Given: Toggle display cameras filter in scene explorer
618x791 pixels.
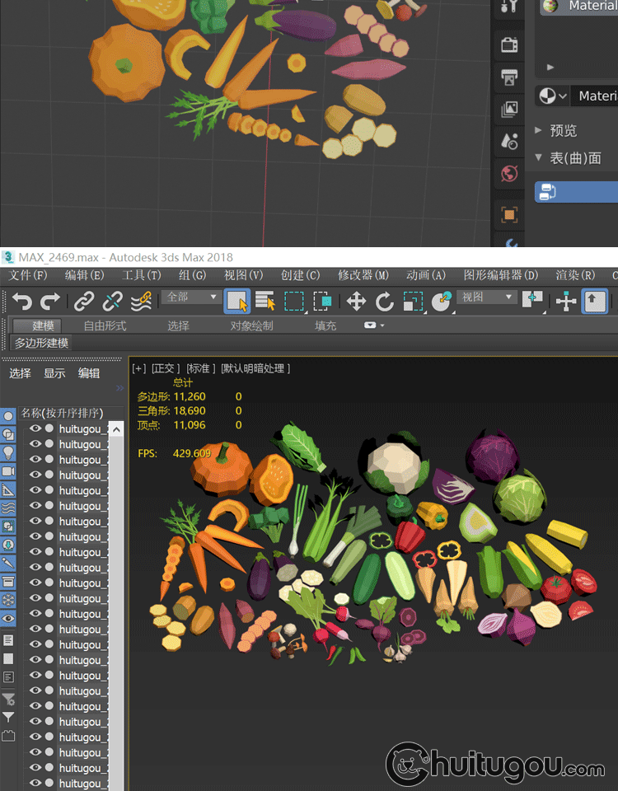Looking at the screenshot, I should [8, 471].
